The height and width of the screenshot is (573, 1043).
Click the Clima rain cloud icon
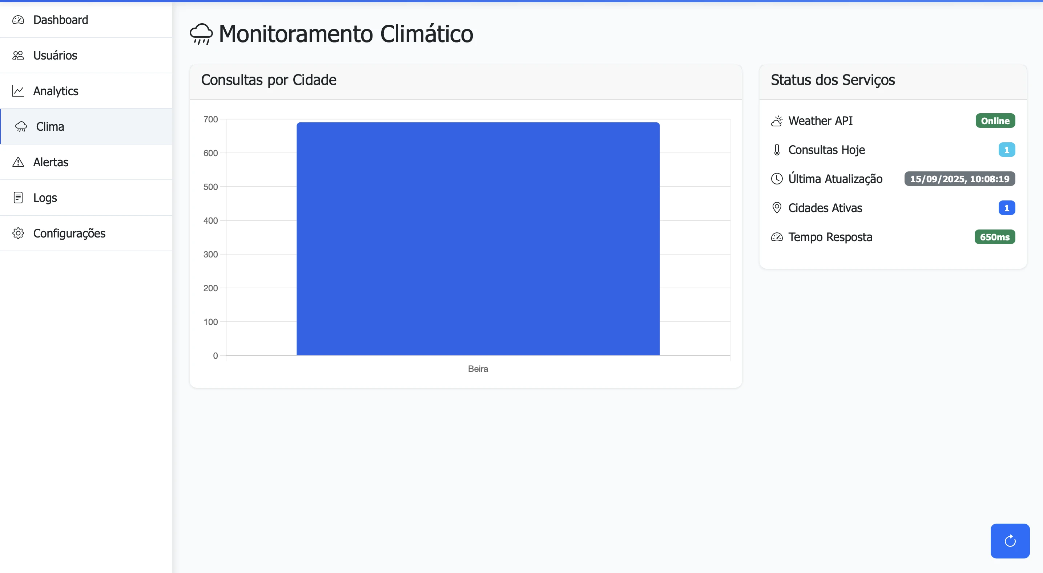click(x=21, y=127)
